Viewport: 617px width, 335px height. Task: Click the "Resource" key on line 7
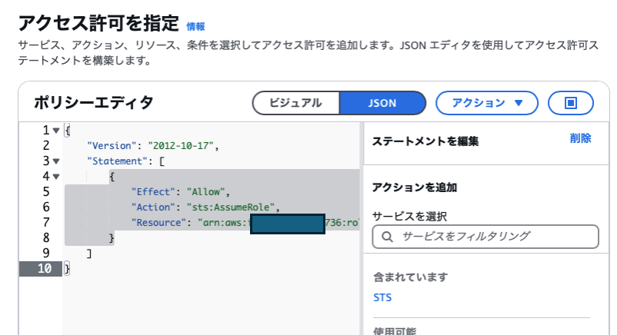click(161, 222)
